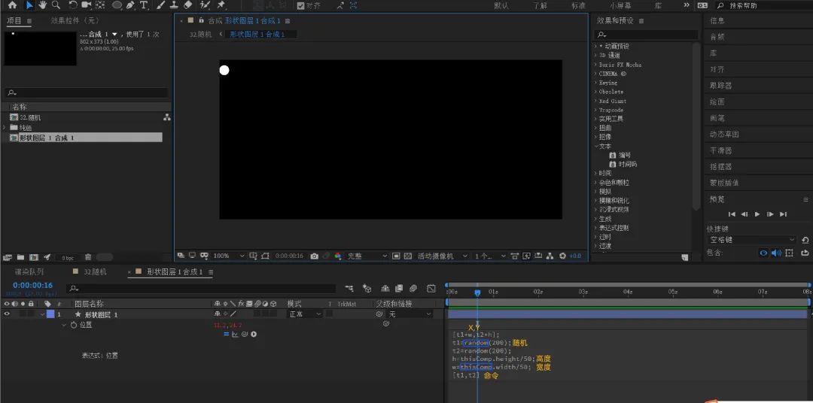Select the Hand tool
This screenshot has height=403, width=813.
click(x=43, y=5)
